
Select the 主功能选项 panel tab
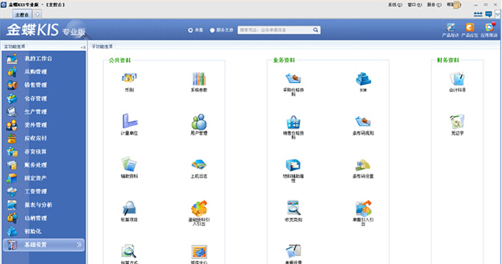(15, 47)
